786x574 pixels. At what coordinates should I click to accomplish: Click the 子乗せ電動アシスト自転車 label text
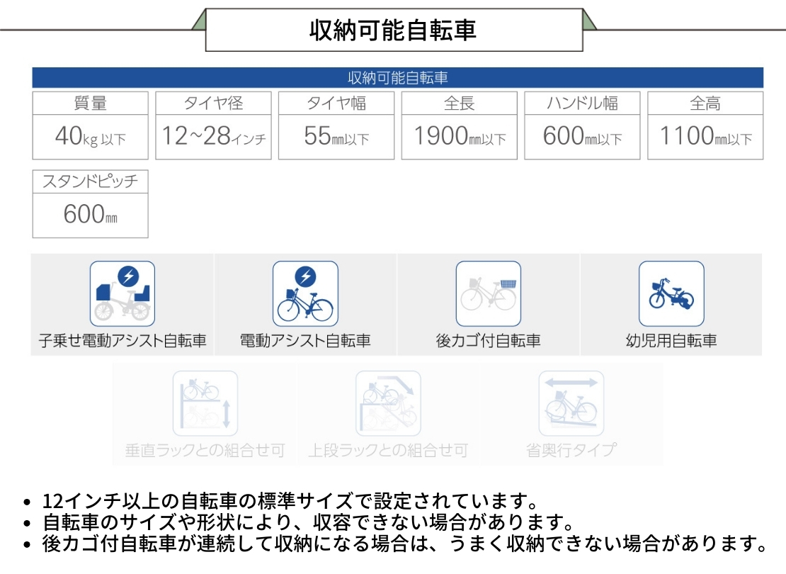tap(123, 341)
